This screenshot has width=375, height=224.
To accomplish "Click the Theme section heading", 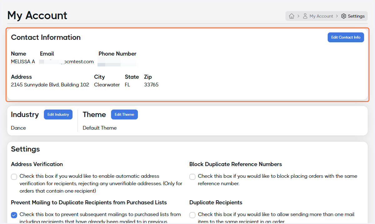I will point(94,115).
